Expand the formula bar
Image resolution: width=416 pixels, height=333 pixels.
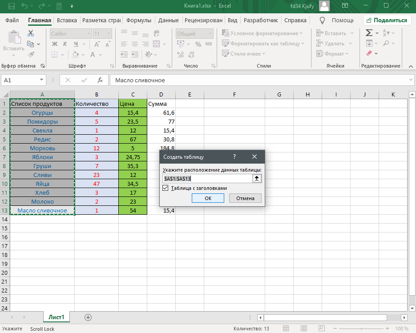(410, 80)
